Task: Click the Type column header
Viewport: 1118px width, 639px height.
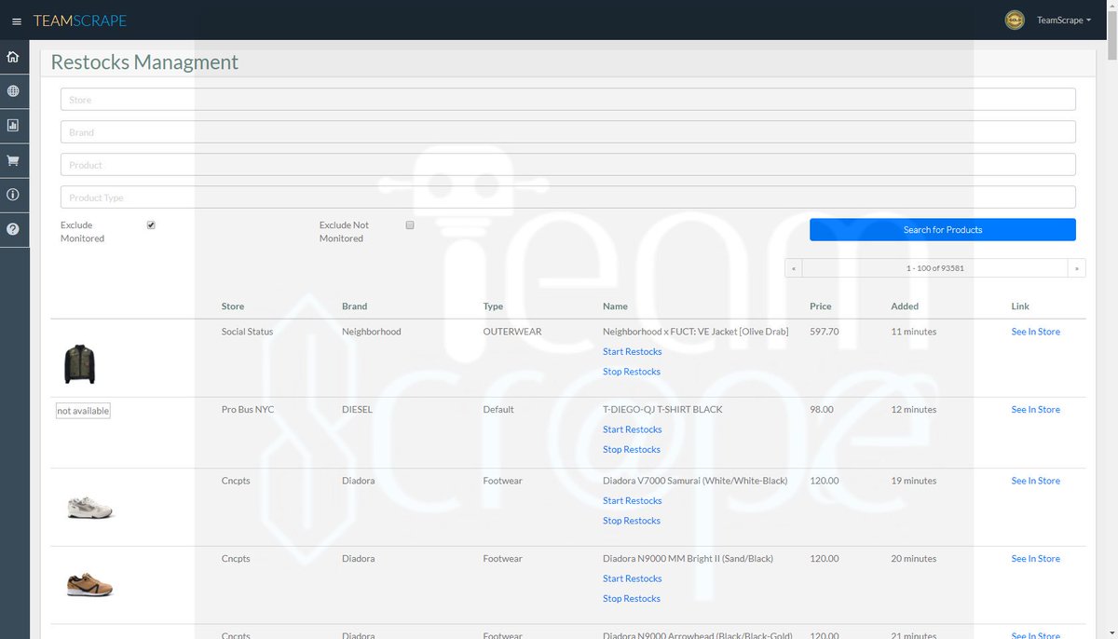Action: [493, 306]
